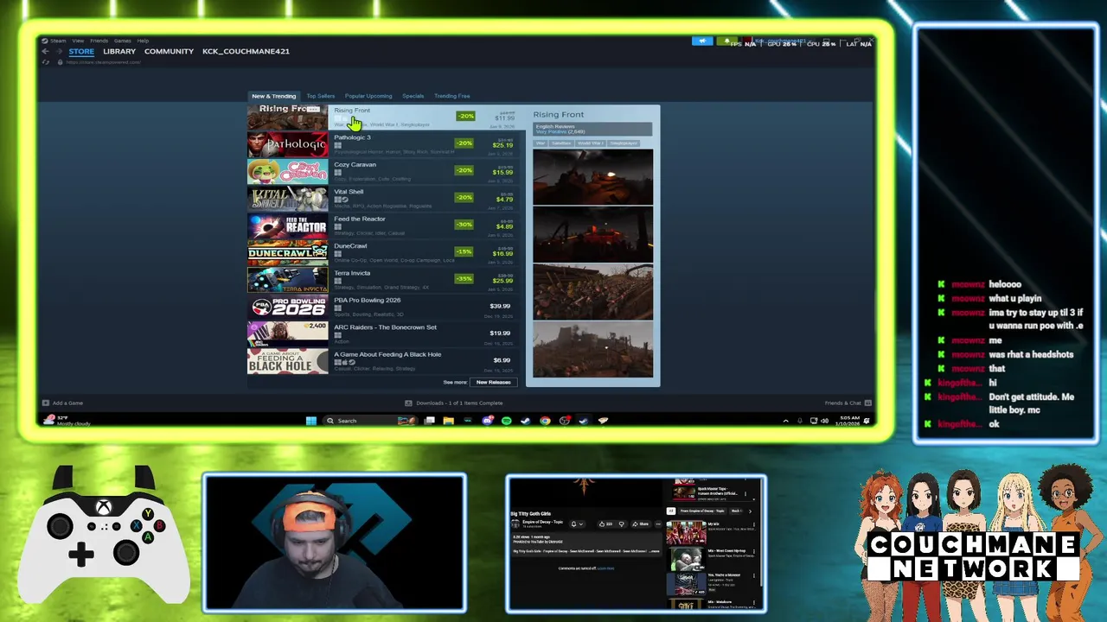
Task: Click the Pathologic 3 title text
Action: [352, 137]
